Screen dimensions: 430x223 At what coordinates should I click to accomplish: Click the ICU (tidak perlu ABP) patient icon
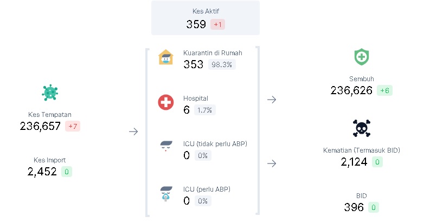coord(165,147)
